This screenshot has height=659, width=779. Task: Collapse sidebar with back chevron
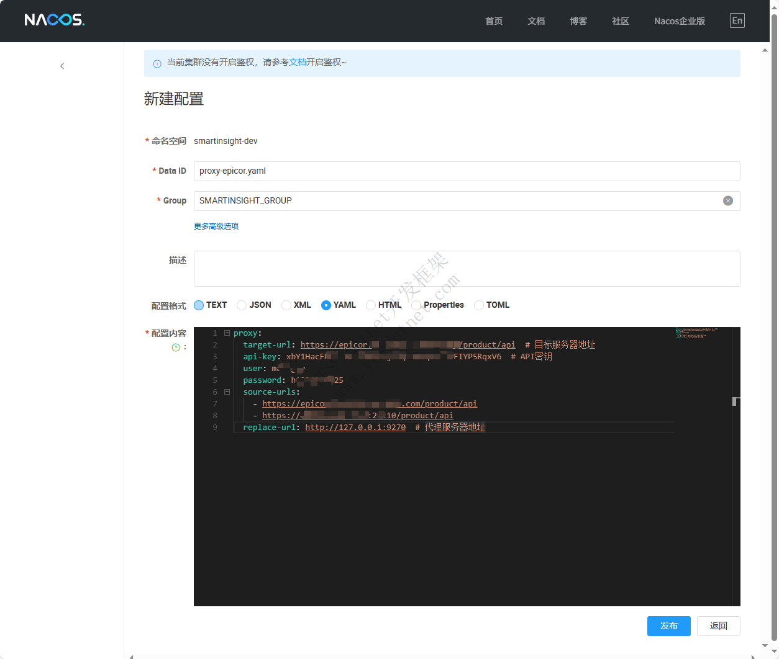tap(62, 66)
